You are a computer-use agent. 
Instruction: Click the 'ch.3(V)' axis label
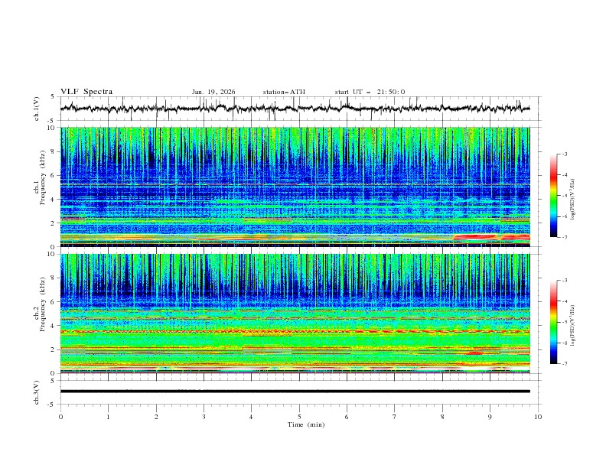pyautogui.click(x=37, y=392)
